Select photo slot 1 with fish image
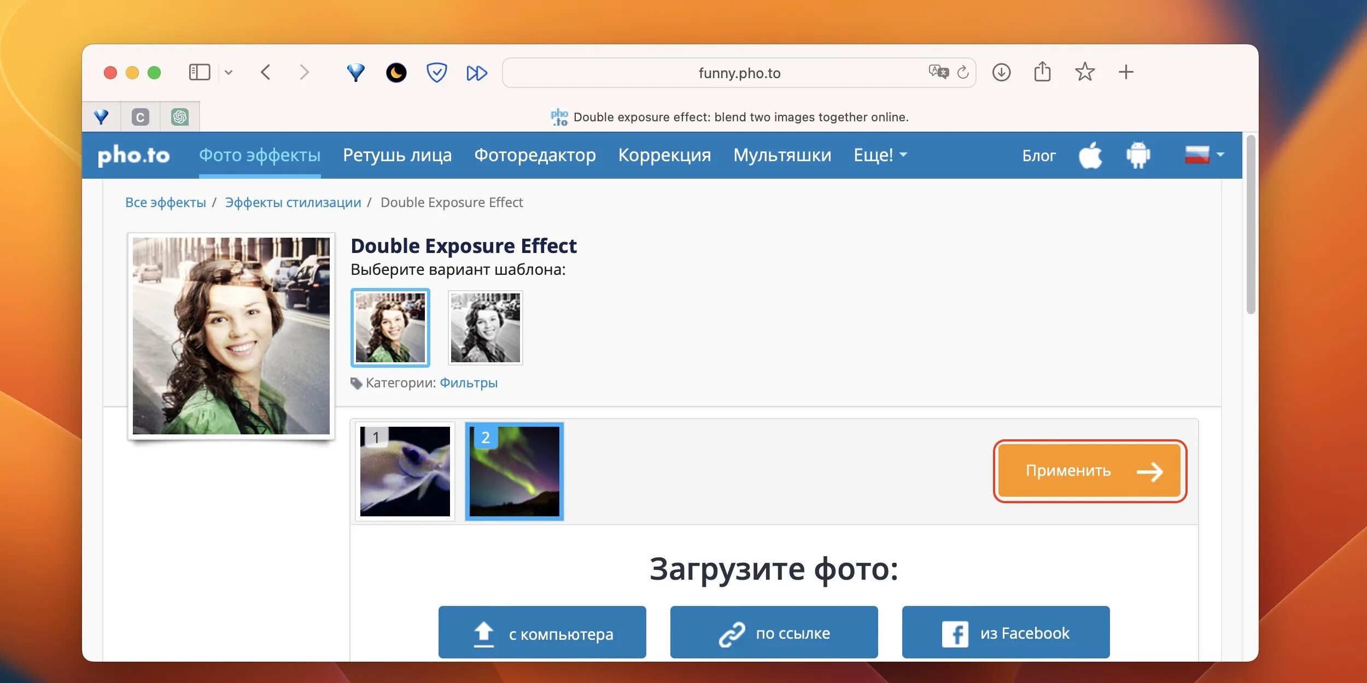Screen dimensions: 1367x683 tap(405, 471)
